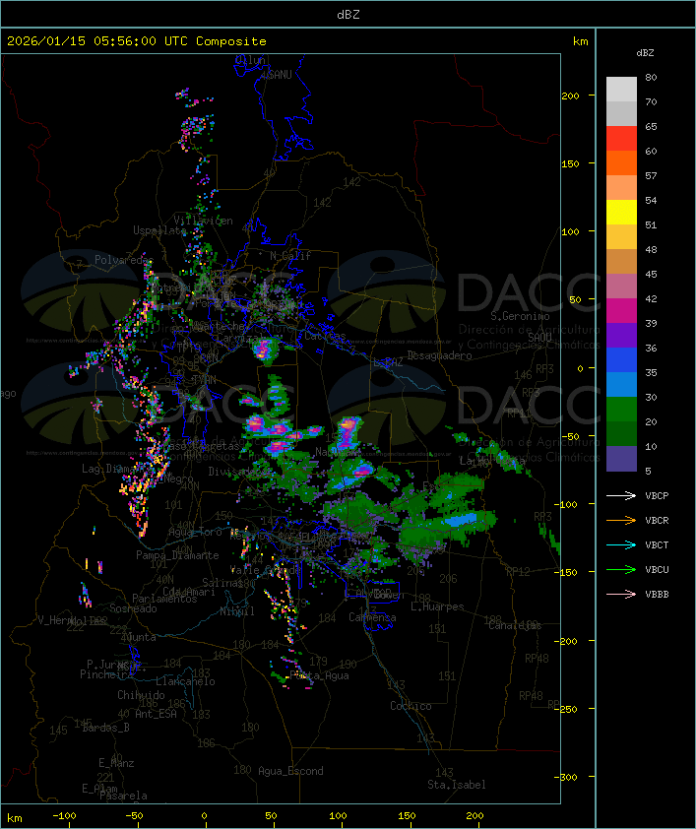Click the 'Polvaredas' map label
This screenshot has width=696, height=829.
click(124, 260)
